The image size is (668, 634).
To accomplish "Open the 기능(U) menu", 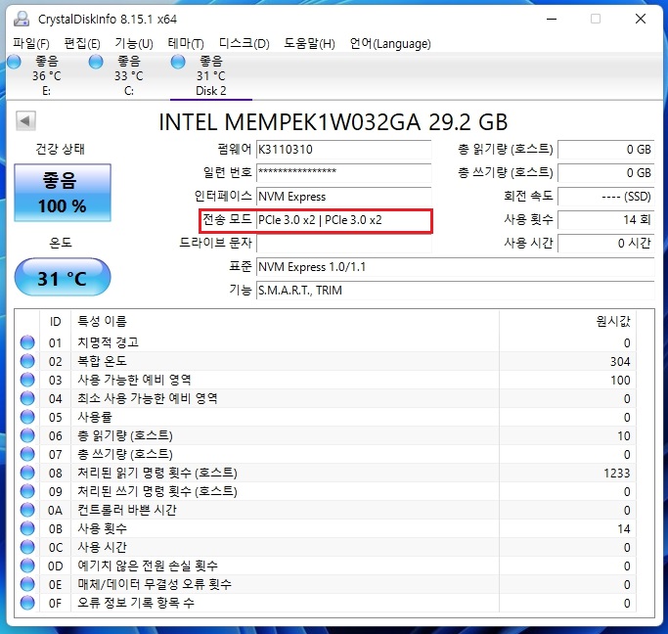I will [x=134, y=43].
